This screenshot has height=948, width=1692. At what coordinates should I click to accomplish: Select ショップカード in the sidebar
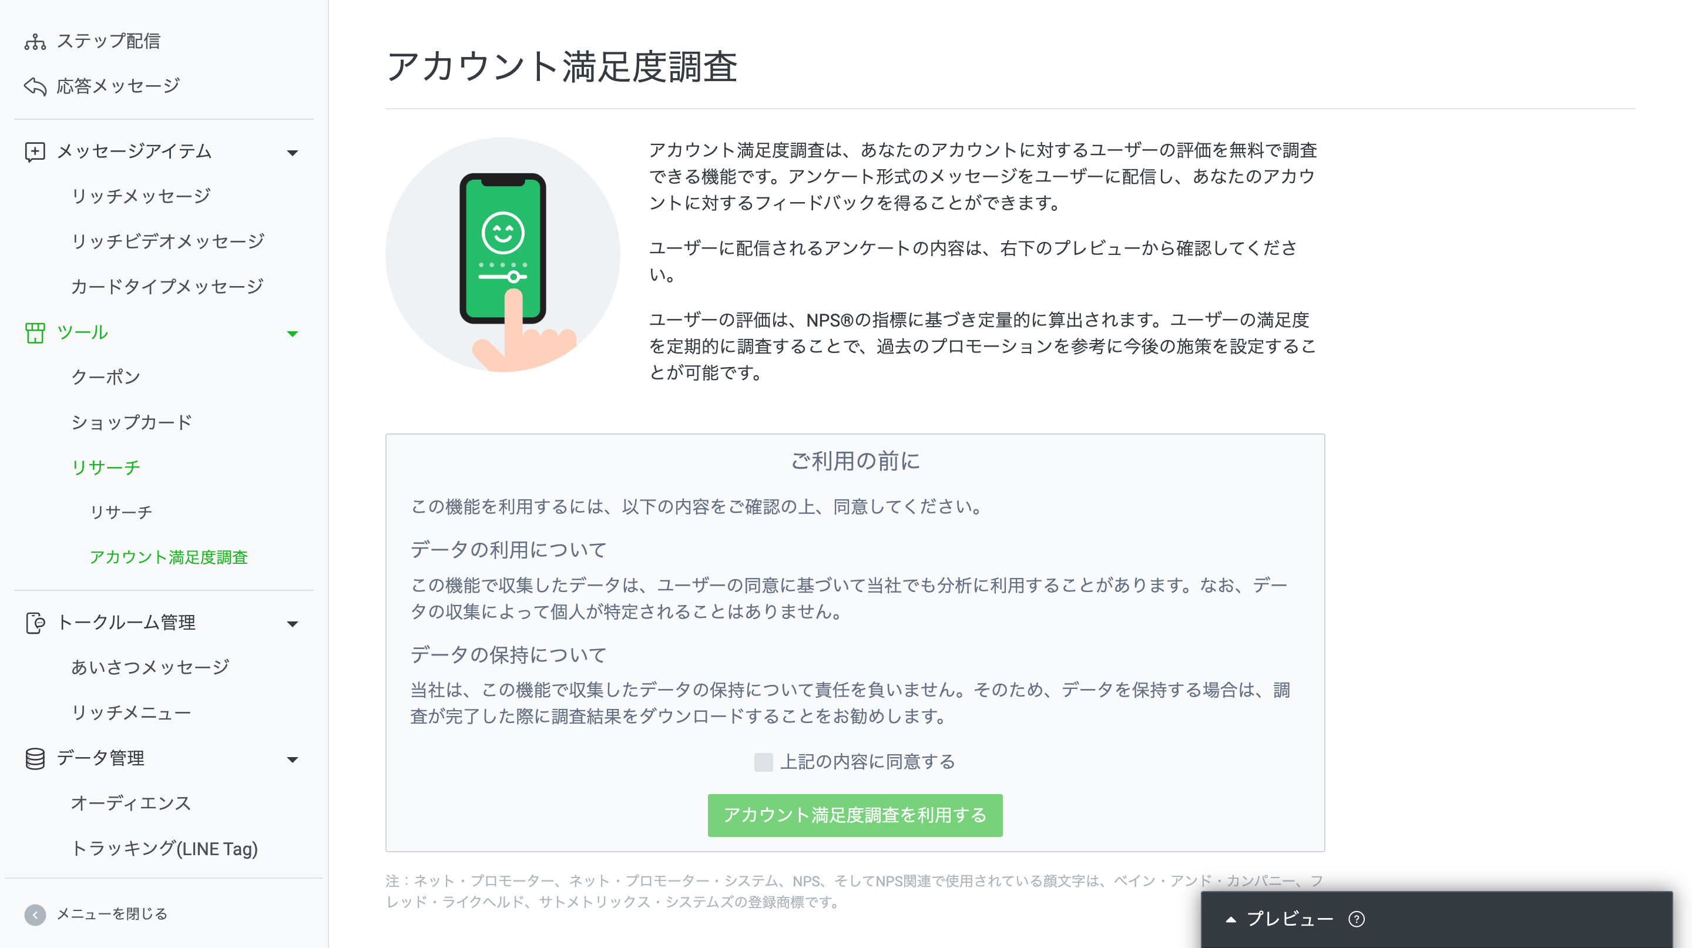[x=132, y=422]
